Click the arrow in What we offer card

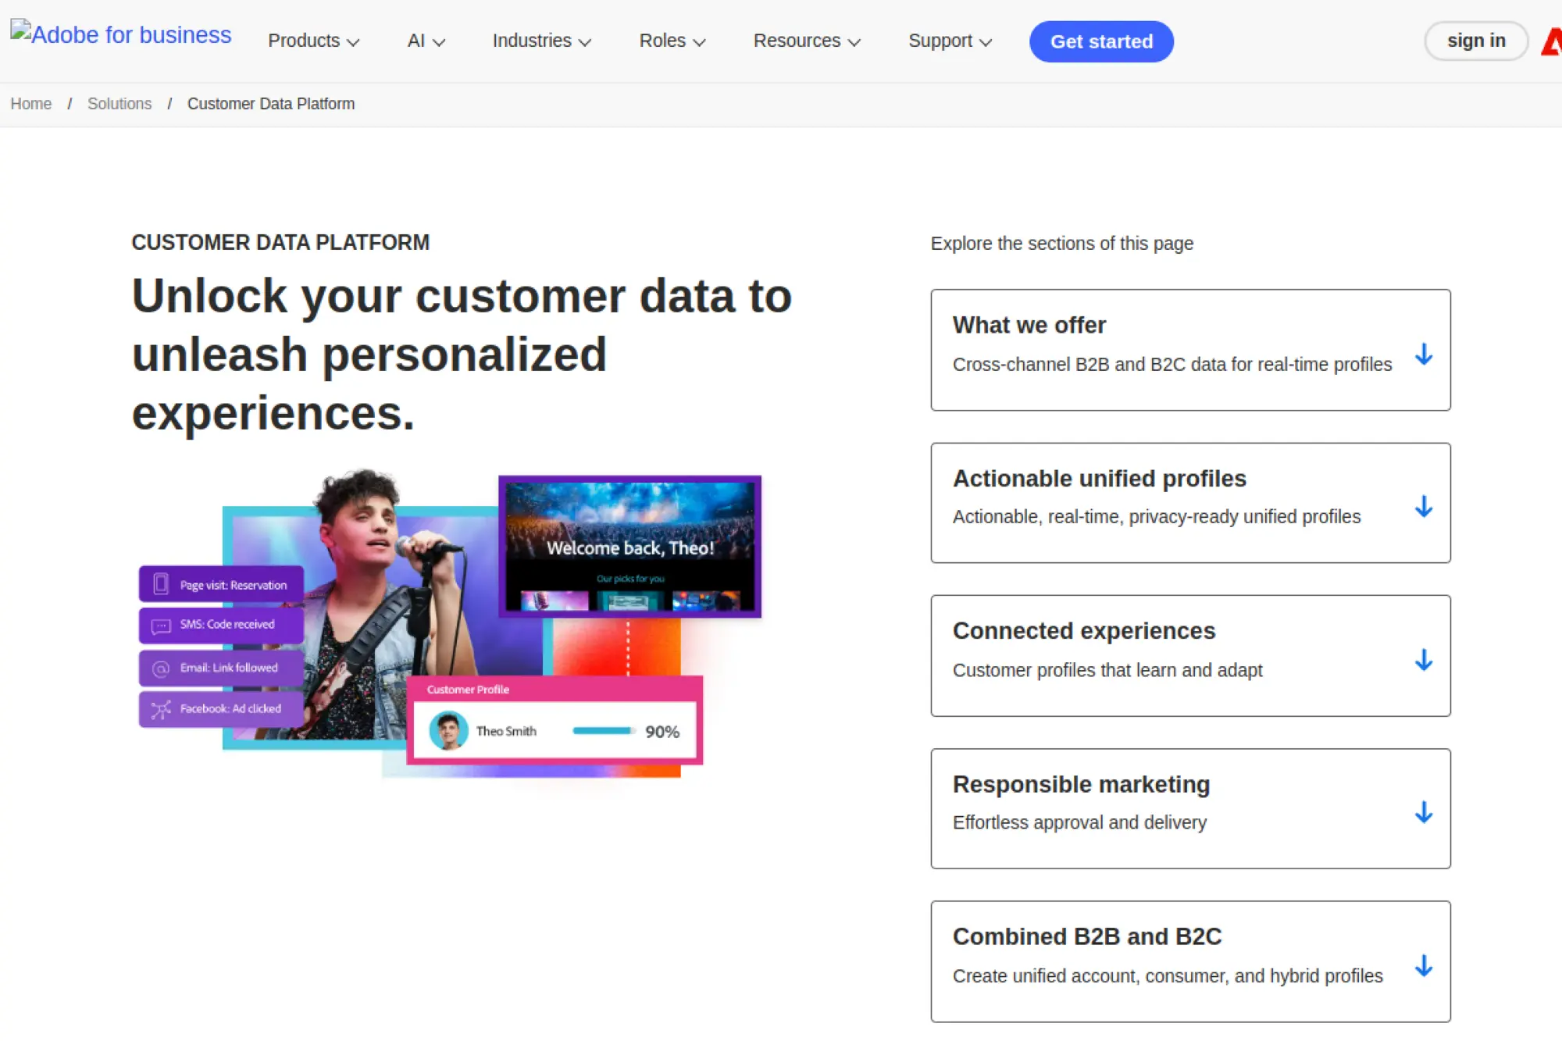pyautogui.click(x=1423, y=355)
